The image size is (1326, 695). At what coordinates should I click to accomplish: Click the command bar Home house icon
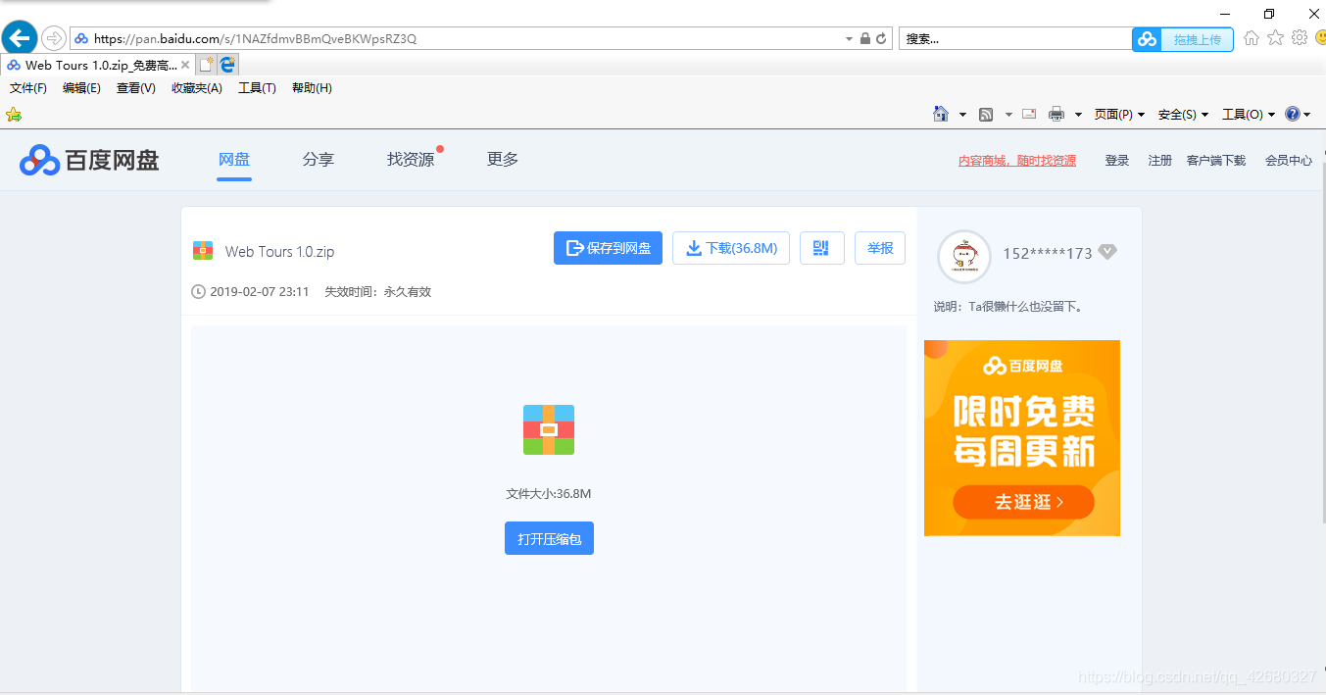point(941,114)
